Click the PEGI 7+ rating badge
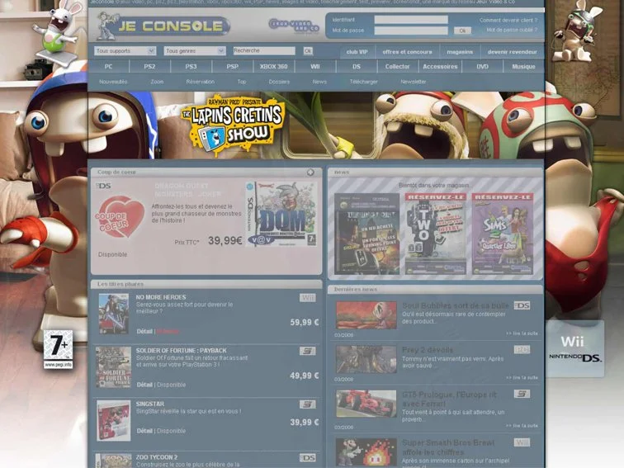This screenshot has width=624, height=468. click(58, 349)
